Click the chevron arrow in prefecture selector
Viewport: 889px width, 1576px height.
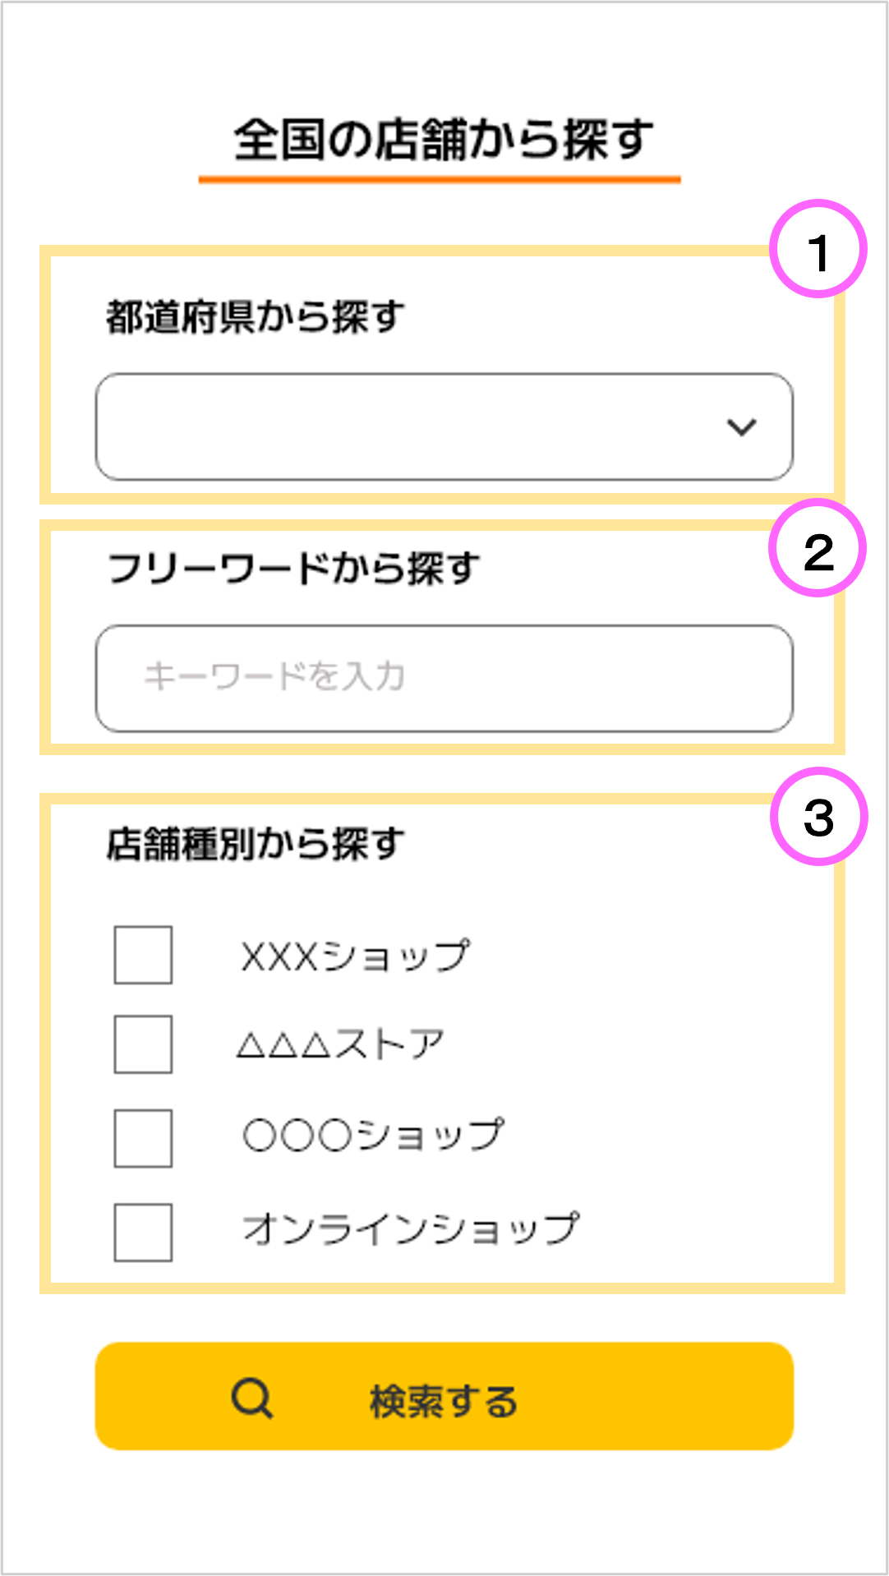[x=741, y=427]
